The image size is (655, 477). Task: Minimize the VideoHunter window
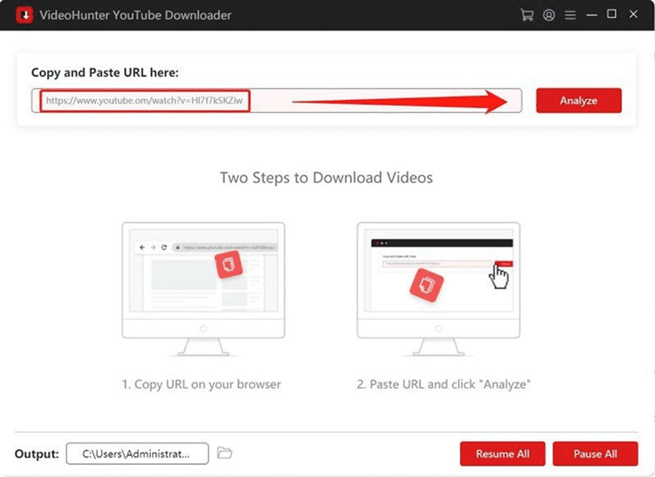pyautogui.click(x=592, y=15)
